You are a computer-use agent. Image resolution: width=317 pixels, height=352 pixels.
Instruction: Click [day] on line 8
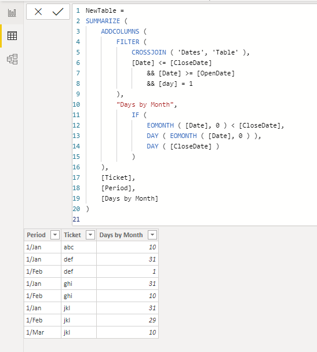pyautogui.click(x=168, y=84)
